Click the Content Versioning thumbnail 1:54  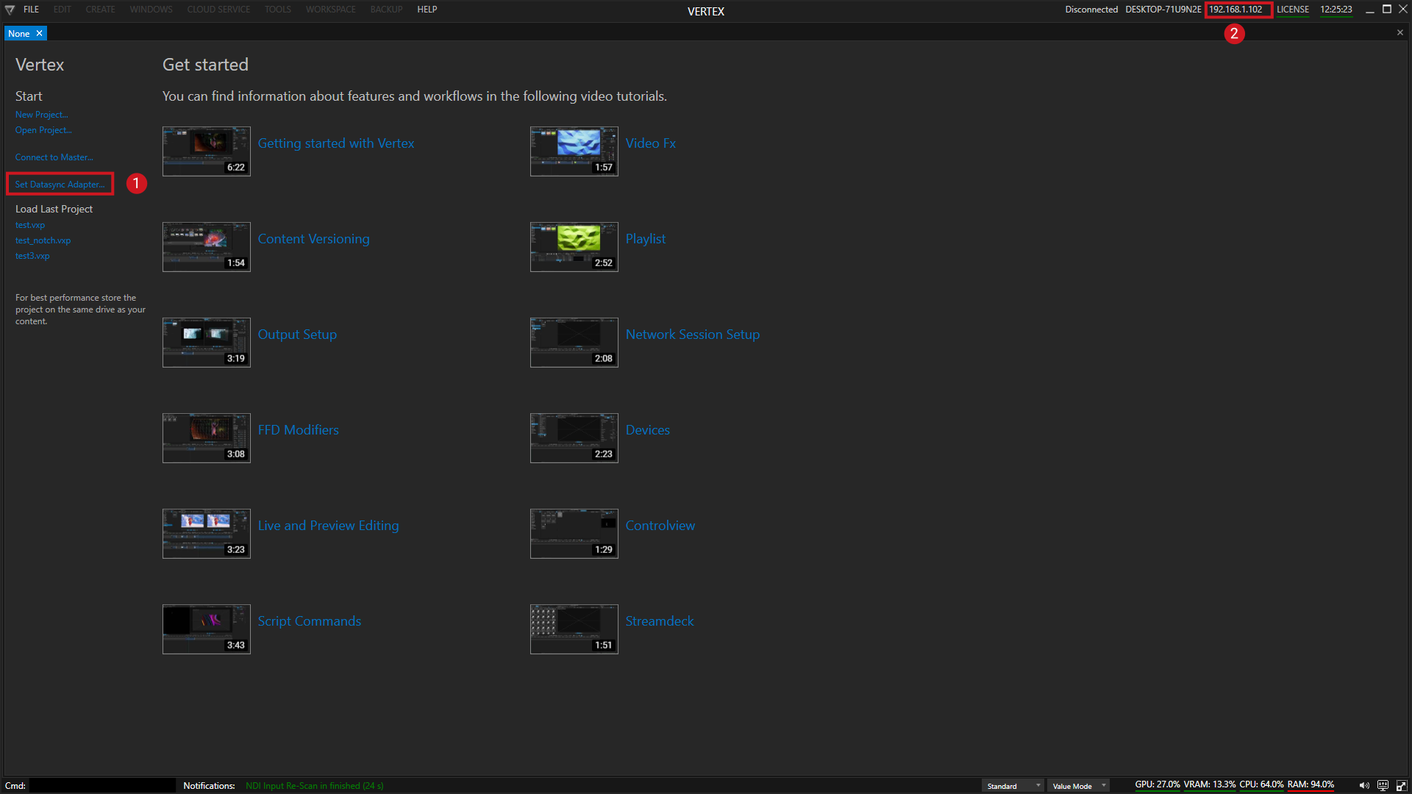click(207, 247)
